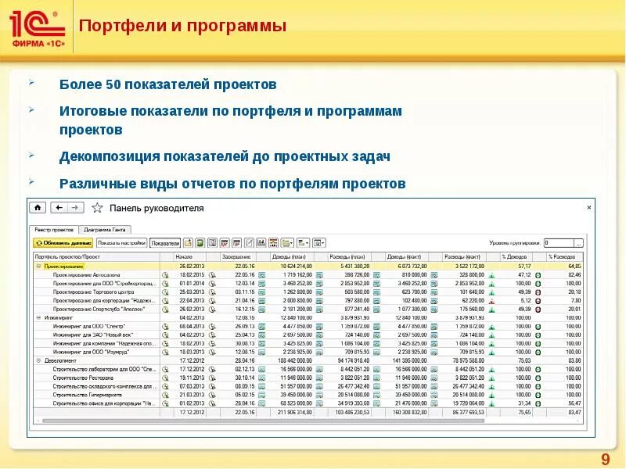
Task: Click the Показатели button
Action: 165,243
